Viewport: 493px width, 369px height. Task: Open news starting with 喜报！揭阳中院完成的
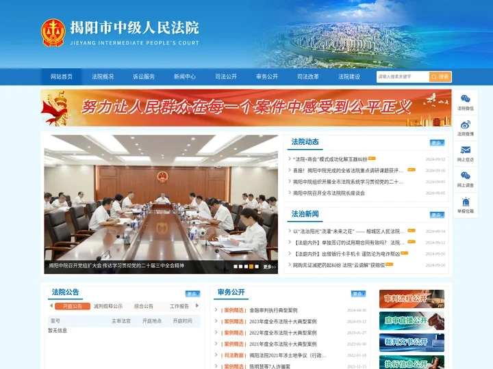[x=348, y=170]
